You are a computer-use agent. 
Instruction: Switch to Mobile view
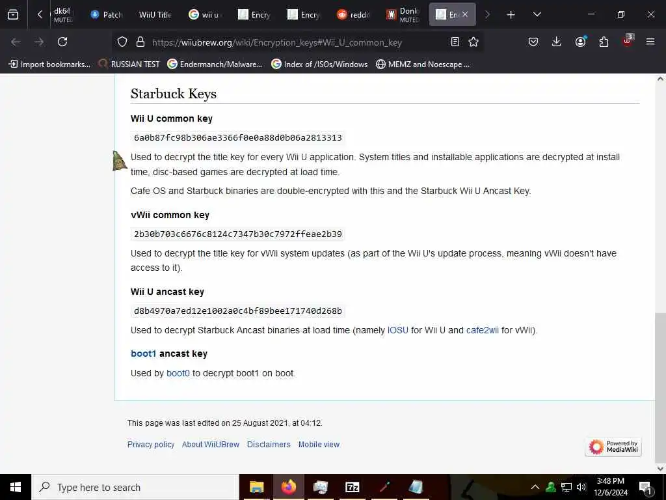pos(319,444)
